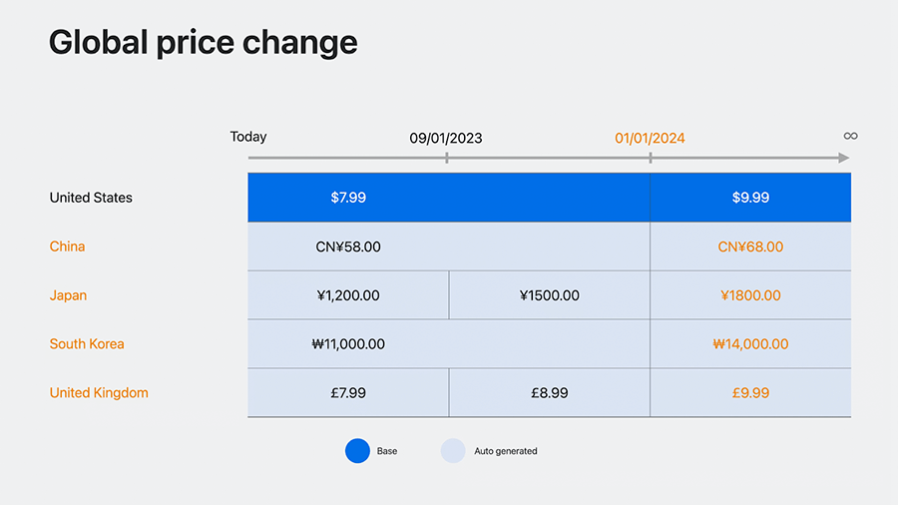The width and height of the screenshot is (898, 505).
Task: Click the infinity symbol at timeline end
Action: click(850, 136)
